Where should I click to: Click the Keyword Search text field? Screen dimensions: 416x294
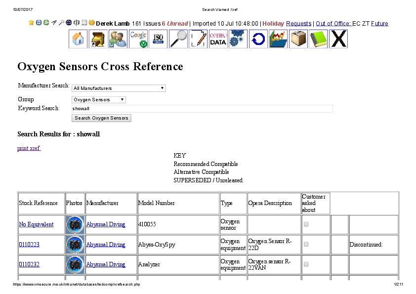pyautogui.click(x=202, y=109)
